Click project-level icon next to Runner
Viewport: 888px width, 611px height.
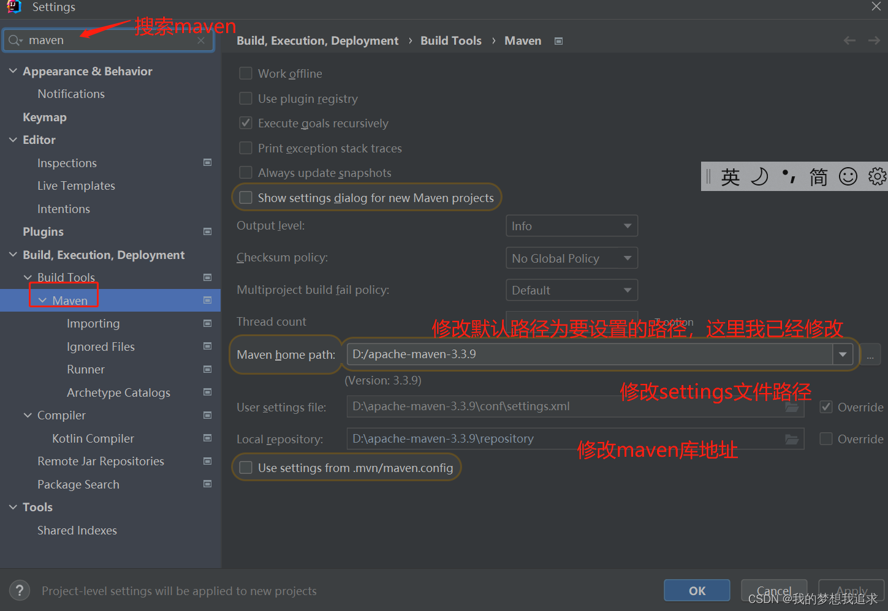207,369
